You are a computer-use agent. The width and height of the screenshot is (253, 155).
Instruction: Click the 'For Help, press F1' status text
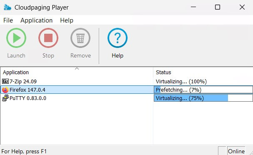24,151
